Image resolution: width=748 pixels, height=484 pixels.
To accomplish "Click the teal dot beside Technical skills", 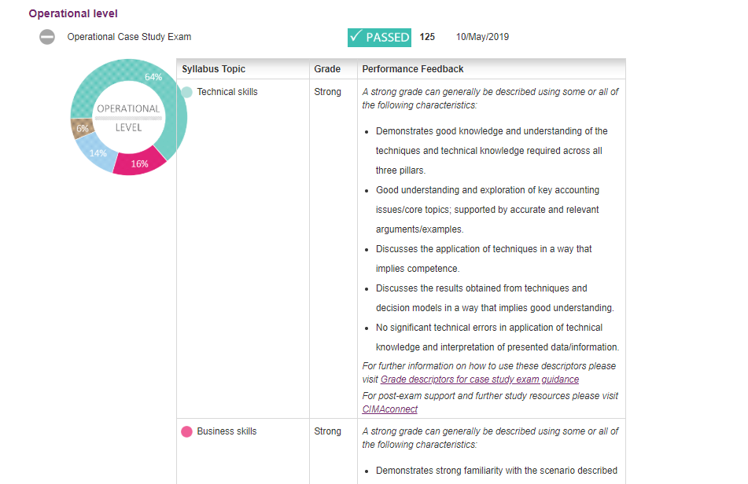I will 186,92.
